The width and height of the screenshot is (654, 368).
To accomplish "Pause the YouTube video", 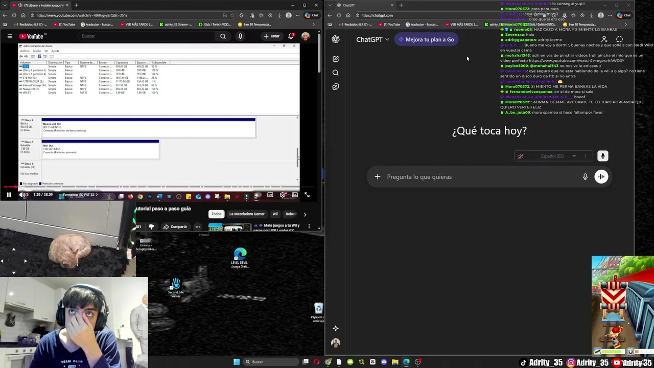I will coord(9,195).
